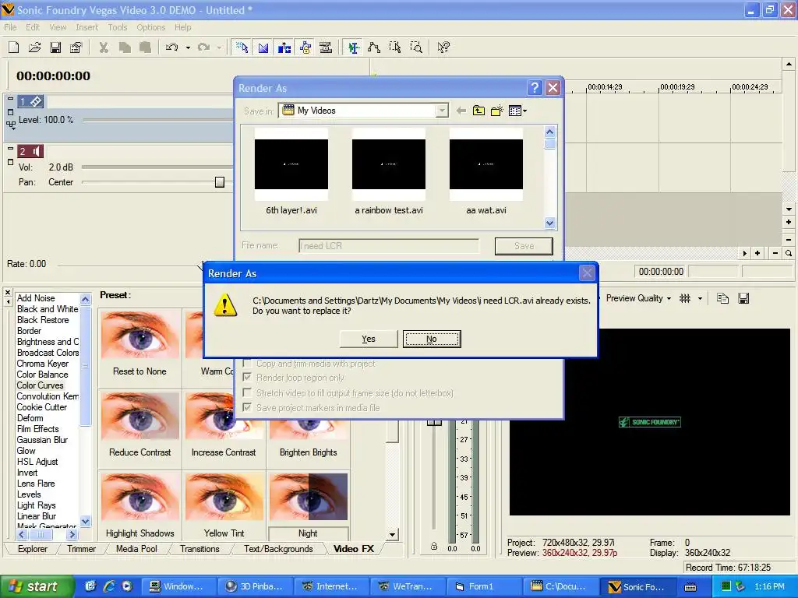Toggle the Lock Envelopes to Events icon
The width and height of the screenshot is (798, 598).
point(305,47)
